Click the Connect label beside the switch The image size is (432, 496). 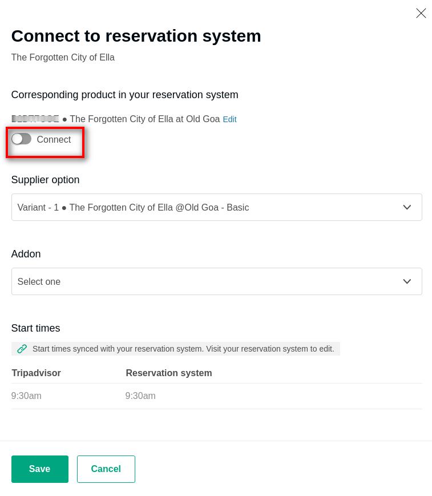(54, 140)
